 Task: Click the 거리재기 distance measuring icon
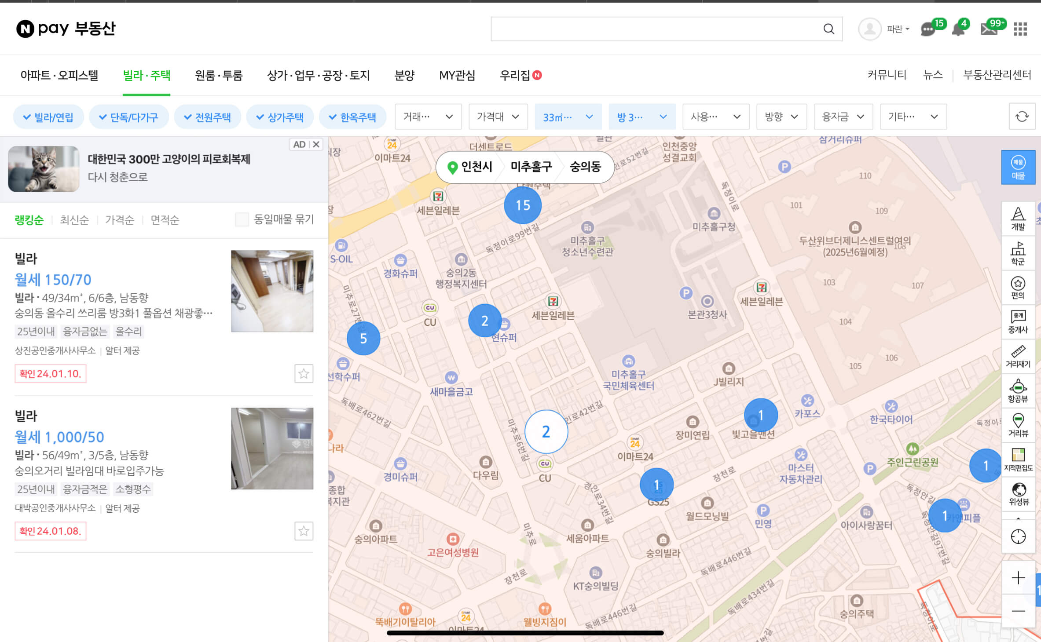pyautogui.click(x=1018, y=356)
